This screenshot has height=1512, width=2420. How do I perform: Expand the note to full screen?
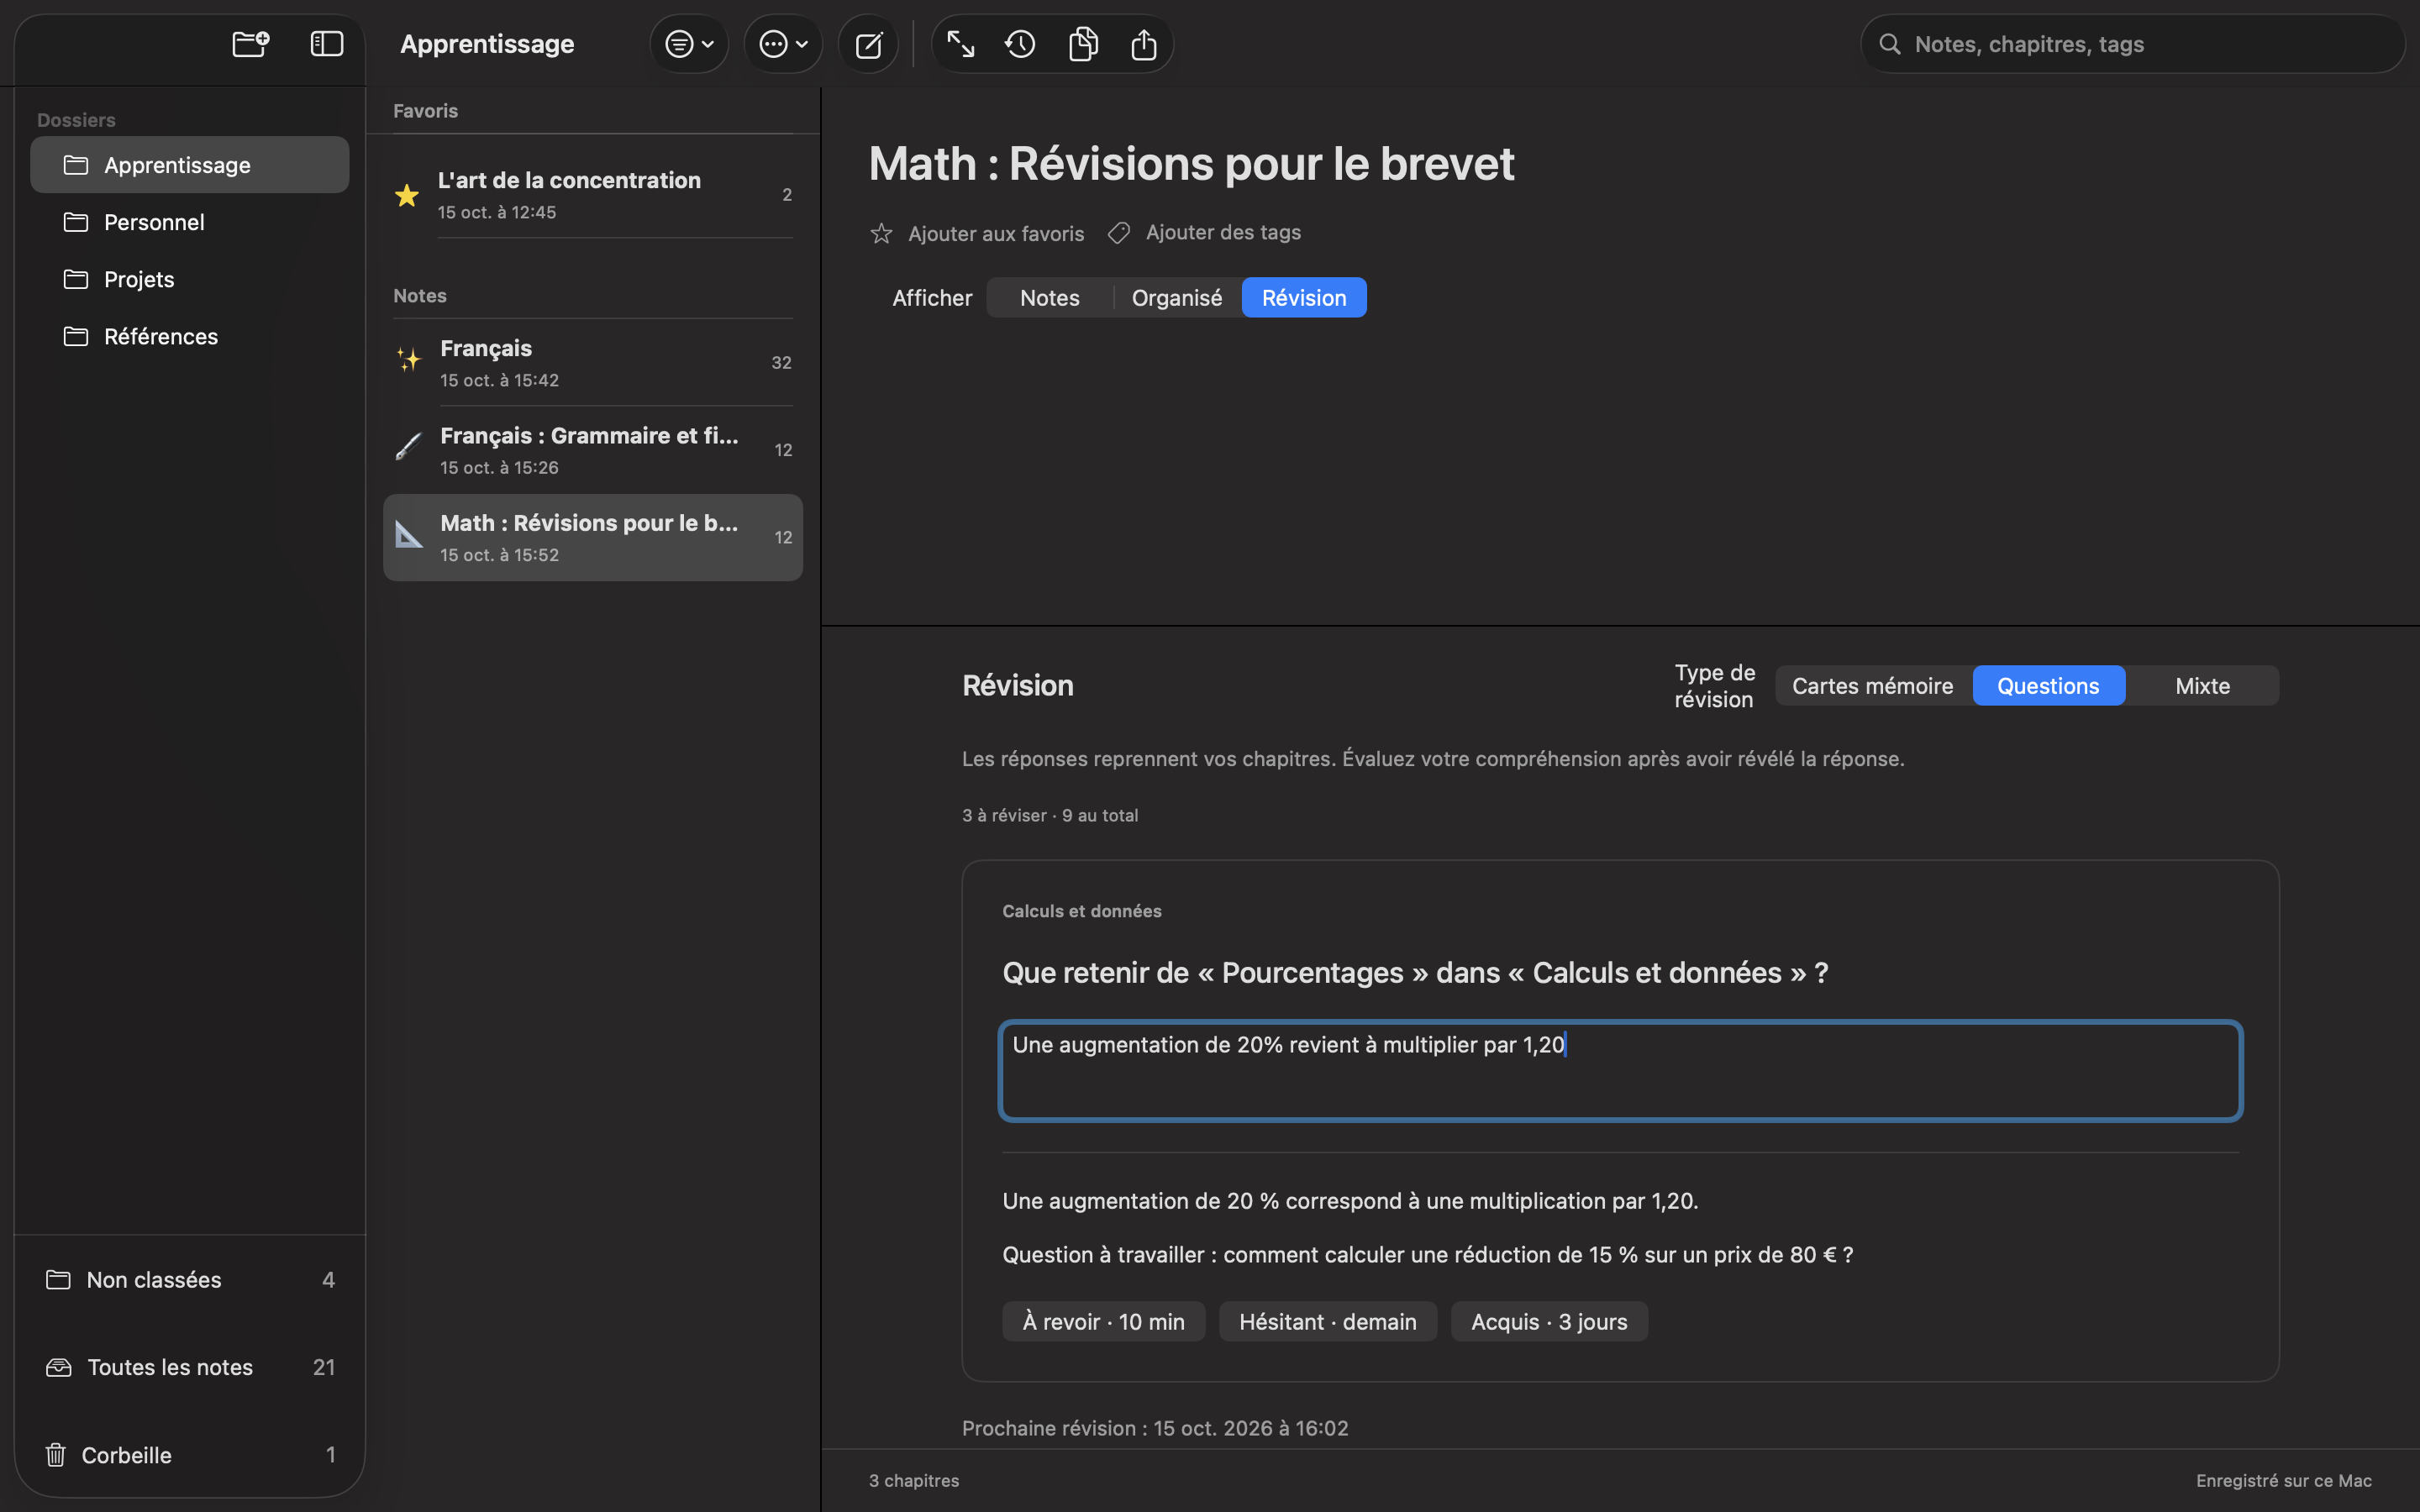(x=961, y=44)
